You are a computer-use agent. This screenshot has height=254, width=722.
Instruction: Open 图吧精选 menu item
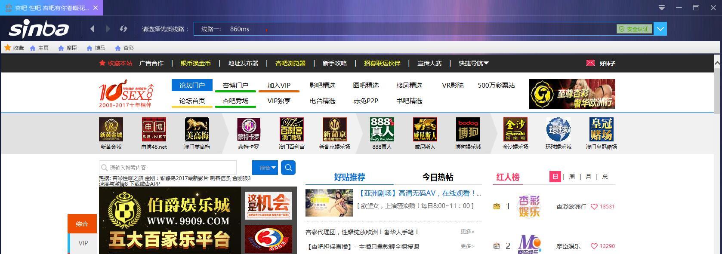[366, 85]
